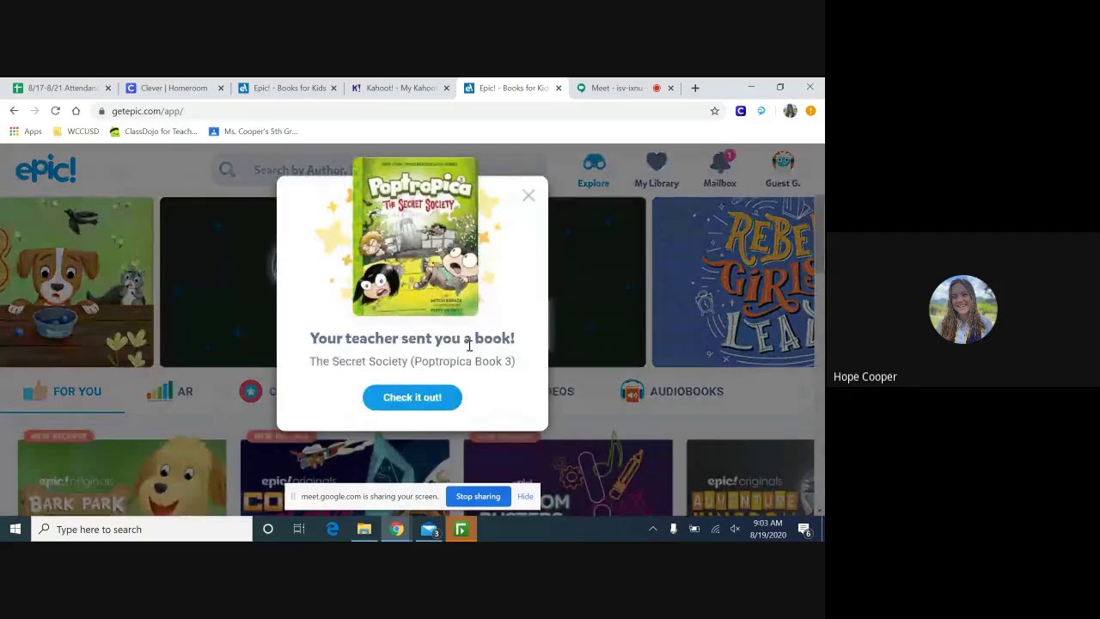
Task: Open the Windows notification center
Action: [804, 530]
